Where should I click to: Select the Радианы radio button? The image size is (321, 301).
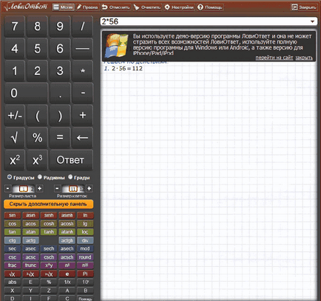point(40,177)
